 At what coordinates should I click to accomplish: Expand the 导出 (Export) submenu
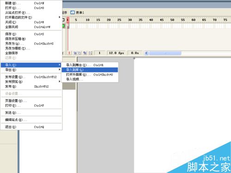(x=31, y=70)
